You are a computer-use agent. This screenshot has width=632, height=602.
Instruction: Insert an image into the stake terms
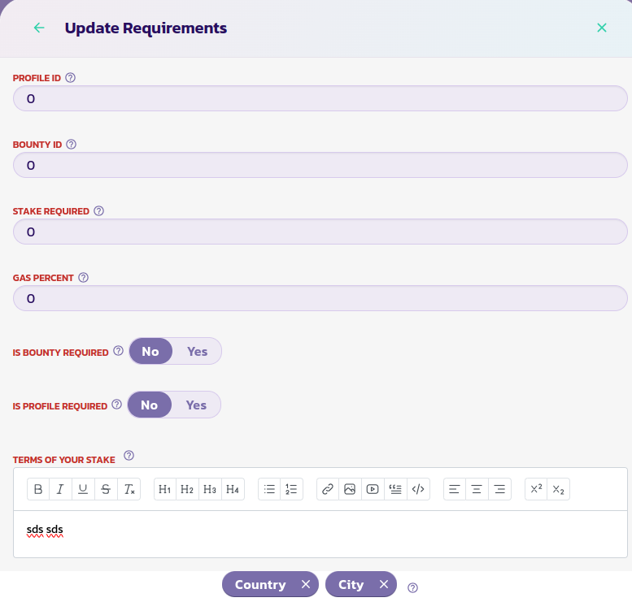350,489
